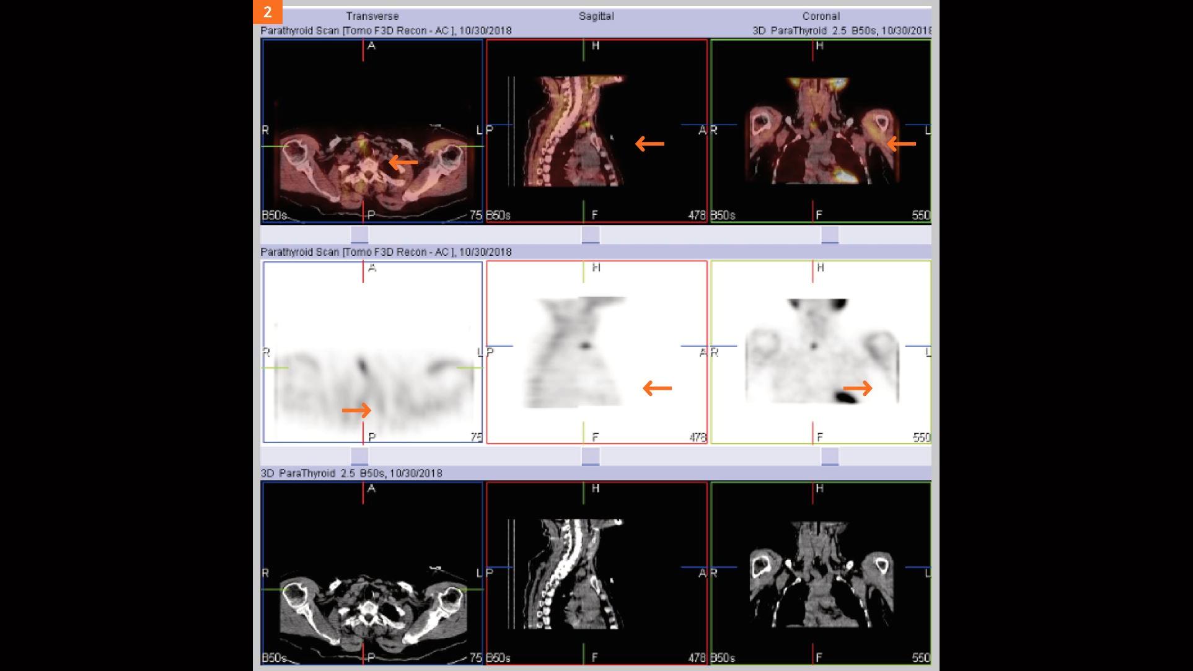Click the "P" posterior marker in the transverse SPECT view

coord(371,436)
